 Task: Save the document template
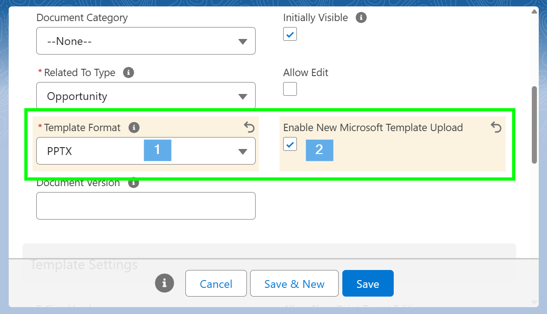coord(368,284)
